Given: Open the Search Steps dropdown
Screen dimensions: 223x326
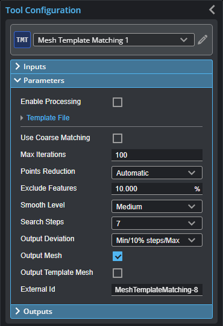Looking at the screenshot, I should coord(157,223).
